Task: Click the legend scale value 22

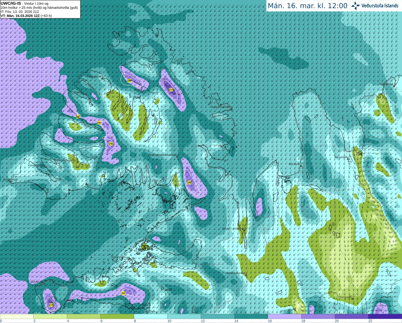Action: pyautogui.click(x=370, y=321)
